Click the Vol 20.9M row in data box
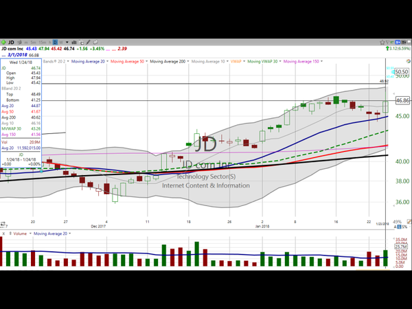 (x=21, y=142)
